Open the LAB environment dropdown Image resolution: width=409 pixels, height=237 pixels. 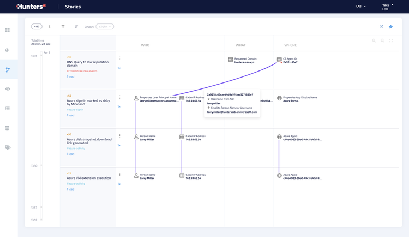click(361, 7)
